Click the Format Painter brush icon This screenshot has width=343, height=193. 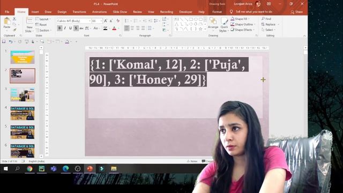coord(14,29)
